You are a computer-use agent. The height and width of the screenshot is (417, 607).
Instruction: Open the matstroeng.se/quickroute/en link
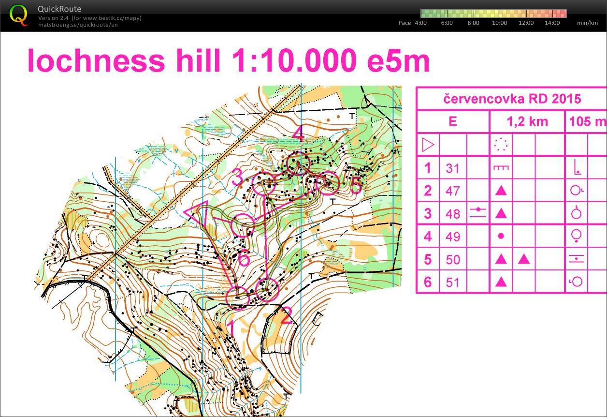tap(77, 25)
